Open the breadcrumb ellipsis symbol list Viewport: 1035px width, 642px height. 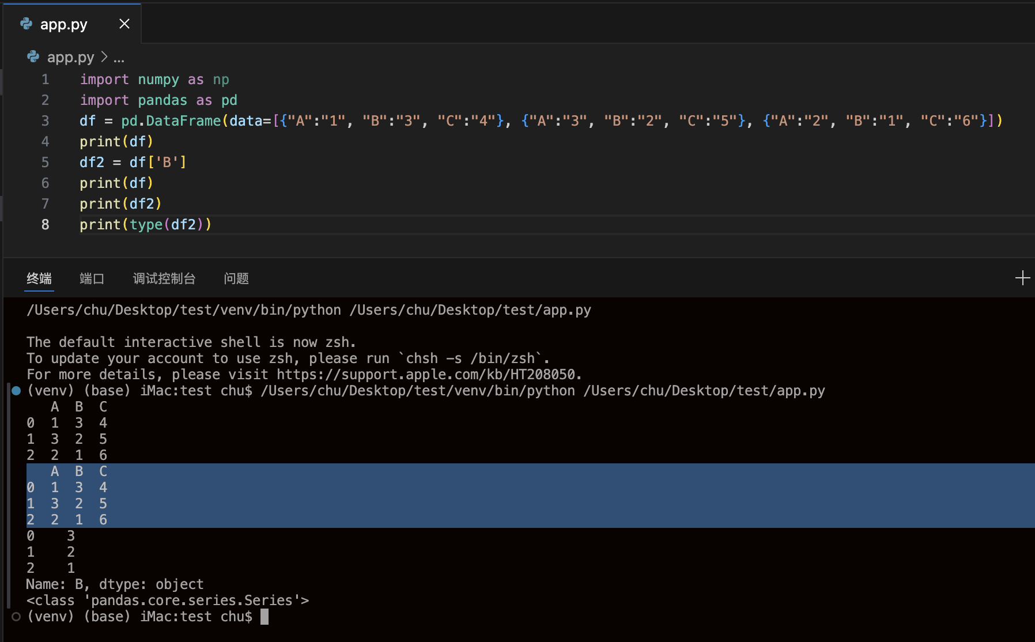(x=119, y=58)
